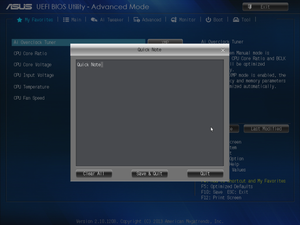Click the star icon beside My Favorites
The width and height of the screenshot is (300, 225).
(x=19, y=20)
